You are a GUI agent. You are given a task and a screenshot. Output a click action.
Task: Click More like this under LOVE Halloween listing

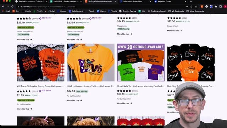point(74,100)
